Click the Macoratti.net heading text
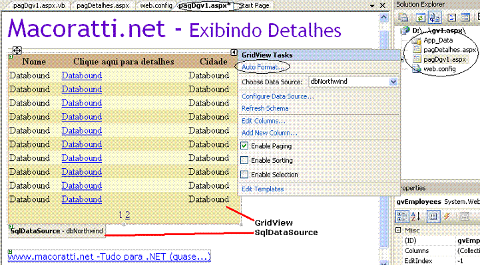This screenshot has width=480, height=265. [x=87, y=28]
